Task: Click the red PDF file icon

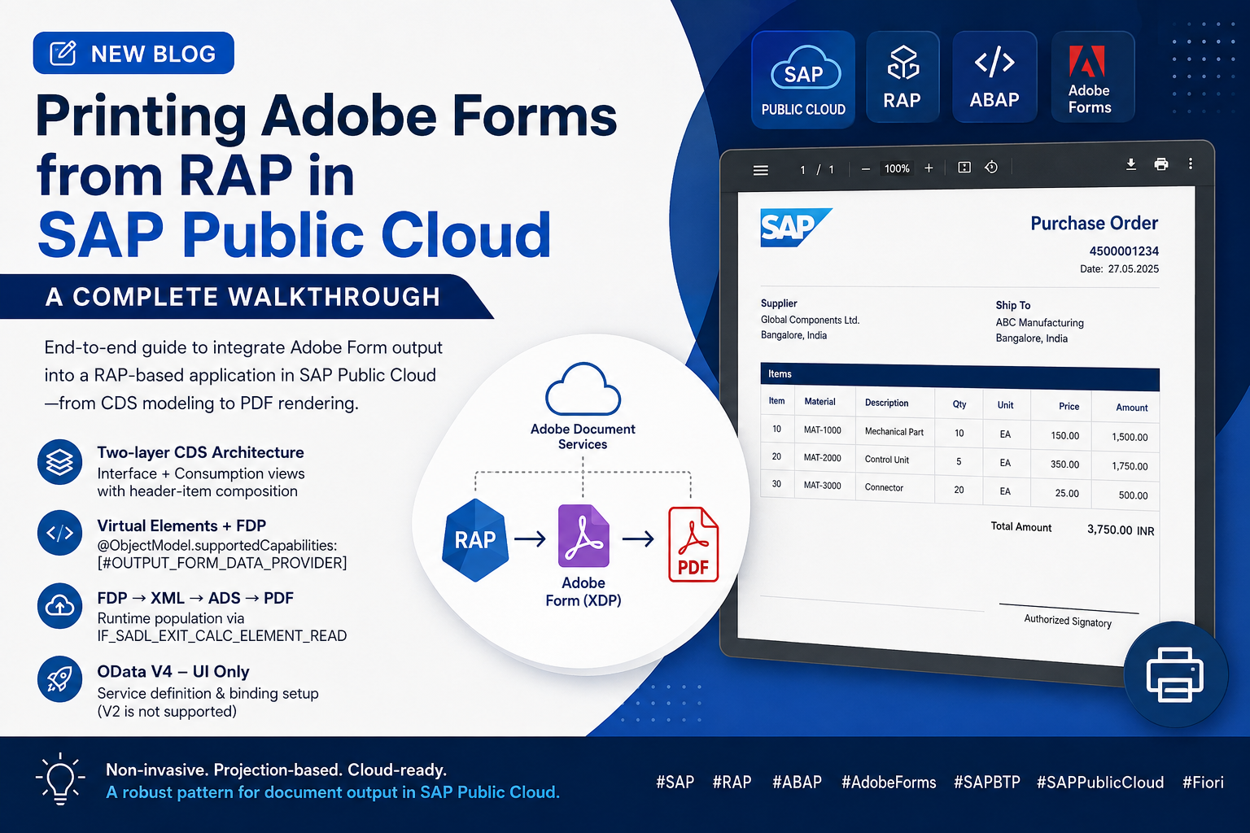Action: pyautogui.click(x=693, y=544)
